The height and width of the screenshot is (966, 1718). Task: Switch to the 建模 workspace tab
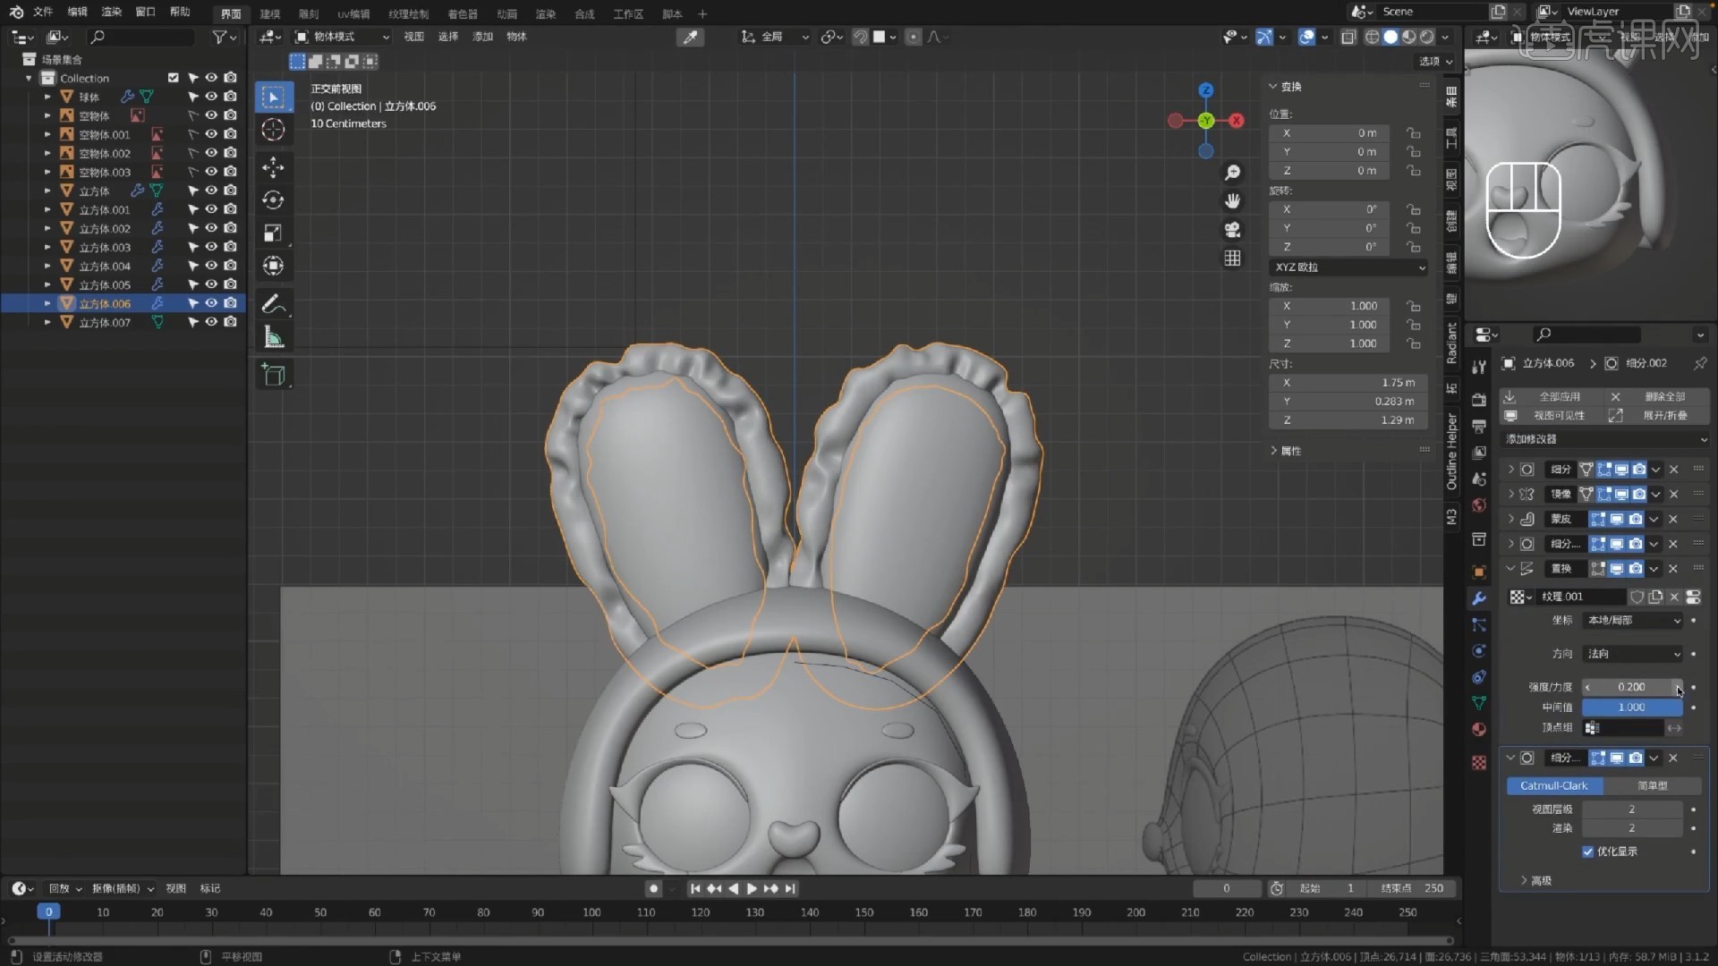click(x=269, y=14)
